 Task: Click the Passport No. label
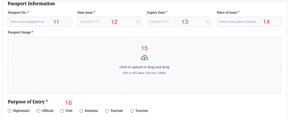(x=17, y=12)
